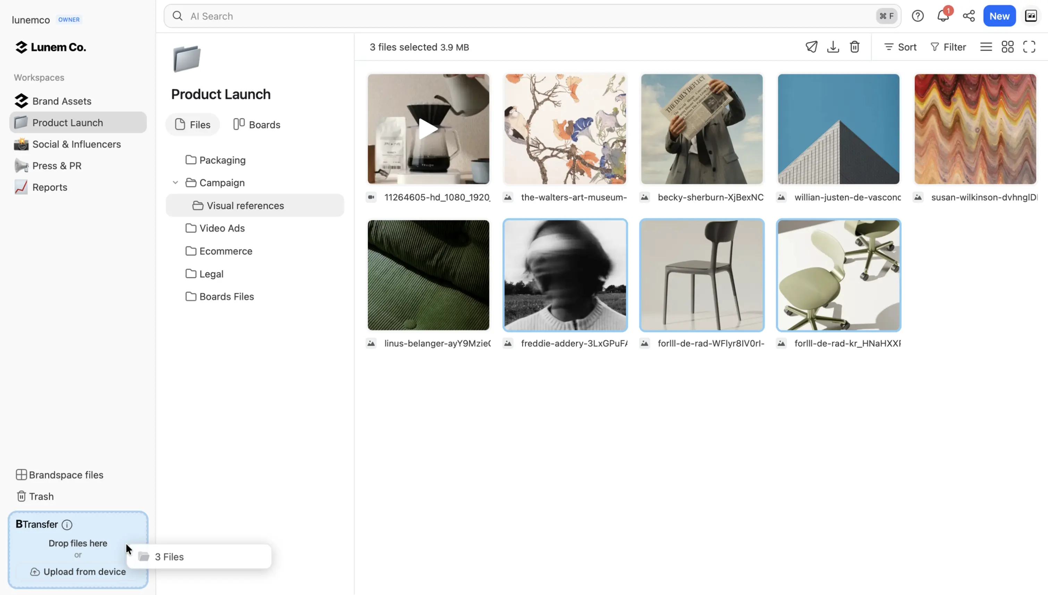Viewport: 1048px width, 595px height.
Task: Open the Filter dropdown
Action: click(948, 47)
